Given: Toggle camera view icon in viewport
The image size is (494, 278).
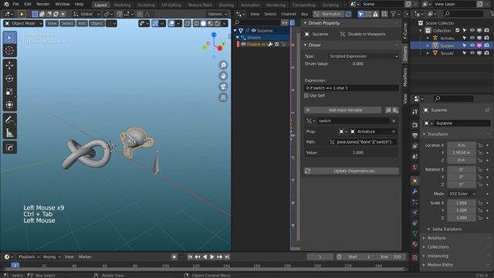Looking at the screenshot, I should tap(223, 86).
